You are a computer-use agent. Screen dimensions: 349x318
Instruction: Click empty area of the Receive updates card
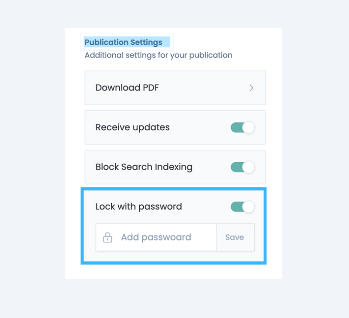pyautogui.click(x=200, y=127)
